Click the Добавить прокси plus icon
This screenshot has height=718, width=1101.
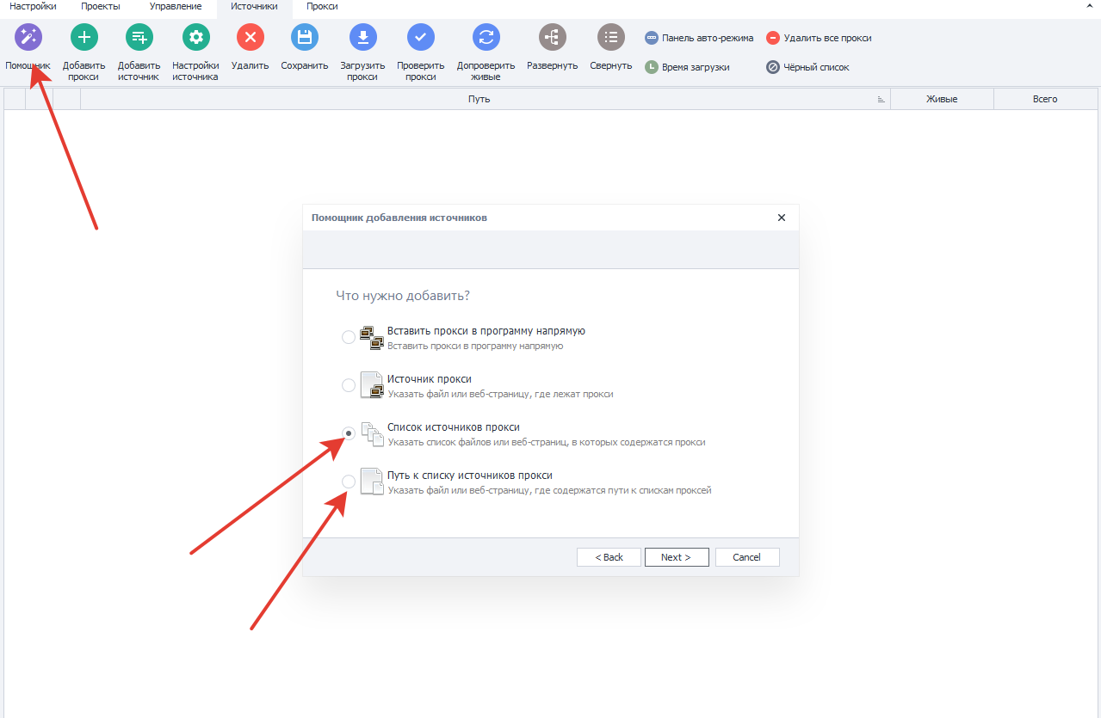pos(84,37)
